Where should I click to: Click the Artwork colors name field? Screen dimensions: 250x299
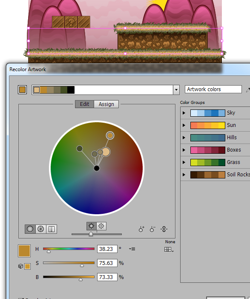213,89
